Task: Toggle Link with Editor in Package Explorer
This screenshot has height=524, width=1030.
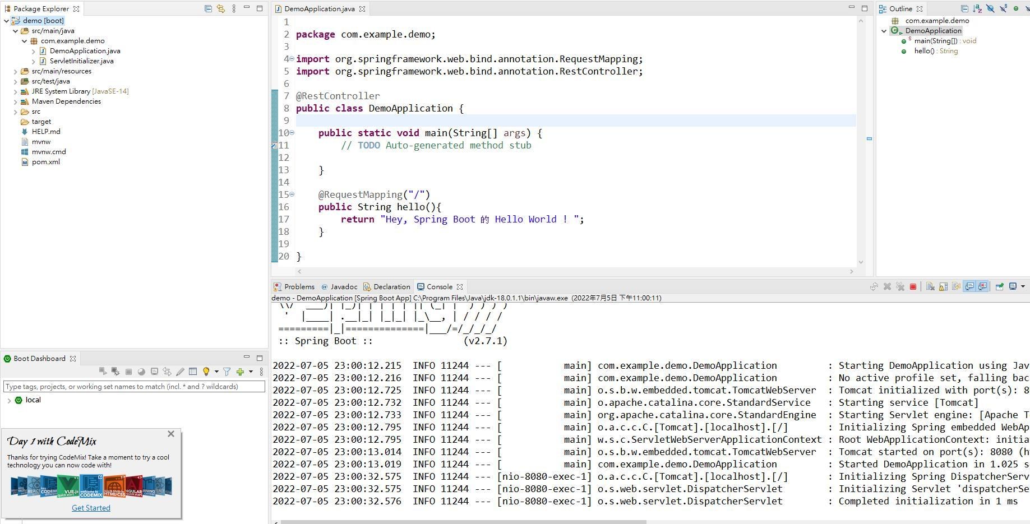Action: pos(221,9)
